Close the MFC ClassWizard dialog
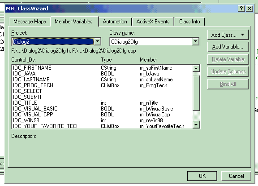 249,8
